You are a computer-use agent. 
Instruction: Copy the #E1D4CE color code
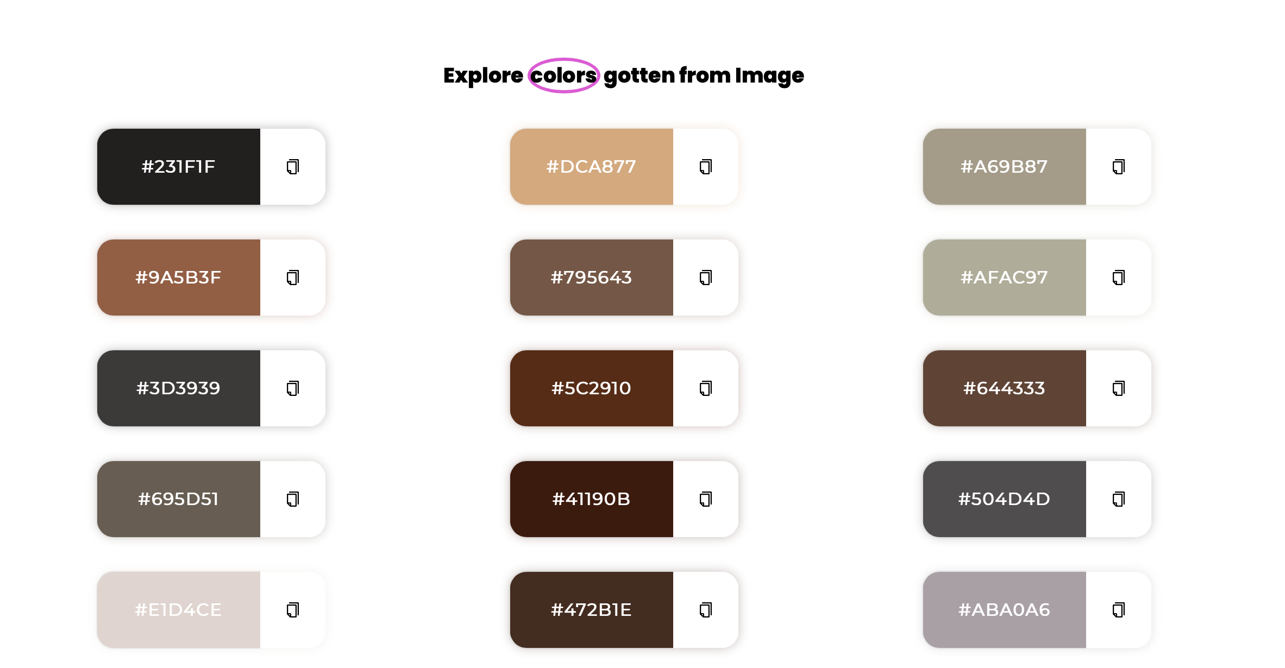point(292,609)
